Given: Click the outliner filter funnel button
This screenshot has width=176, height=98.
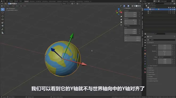Looking at the screenshot, I should (x=171, y=4).
